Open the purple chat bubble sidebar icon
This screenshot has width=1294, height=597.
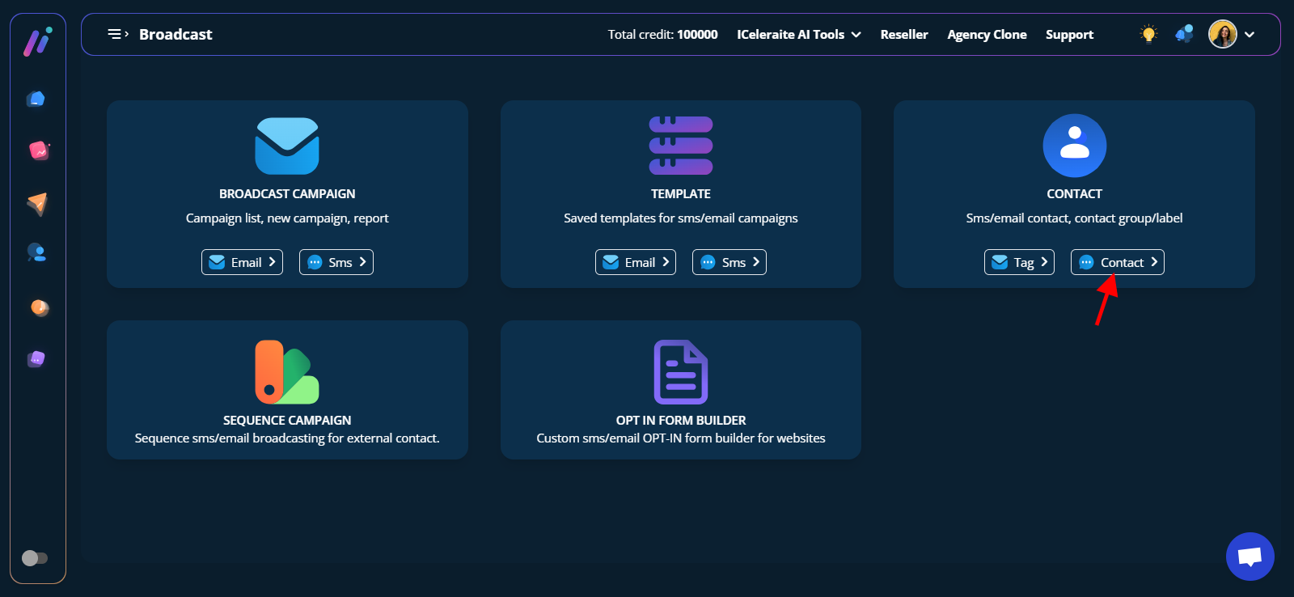point(36,359)
